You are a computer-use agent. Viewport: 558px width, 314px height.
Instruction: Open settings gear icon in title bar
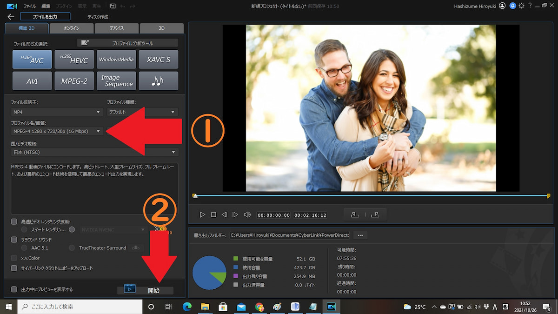pos(522,6)
